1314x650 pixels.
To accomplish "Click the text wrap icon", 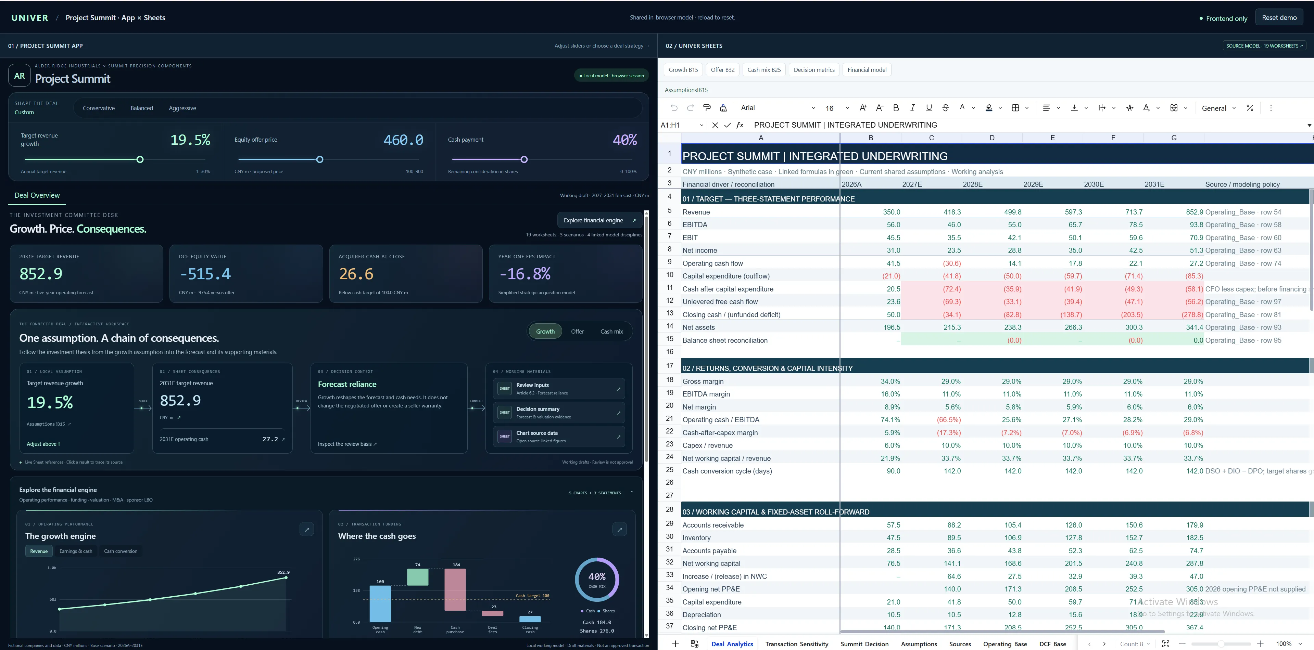I will 1102,107.
